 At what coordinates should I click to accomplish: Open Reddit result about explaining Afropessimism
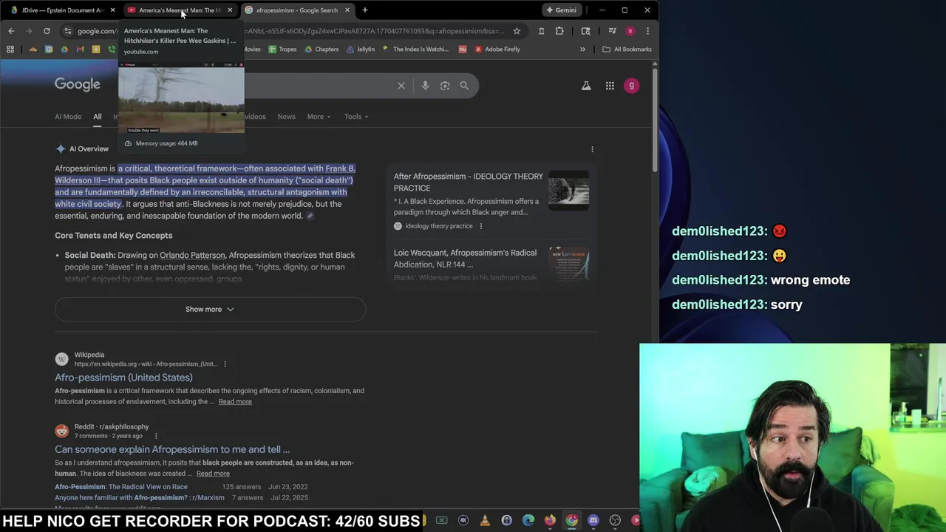[x=172, y=449]
